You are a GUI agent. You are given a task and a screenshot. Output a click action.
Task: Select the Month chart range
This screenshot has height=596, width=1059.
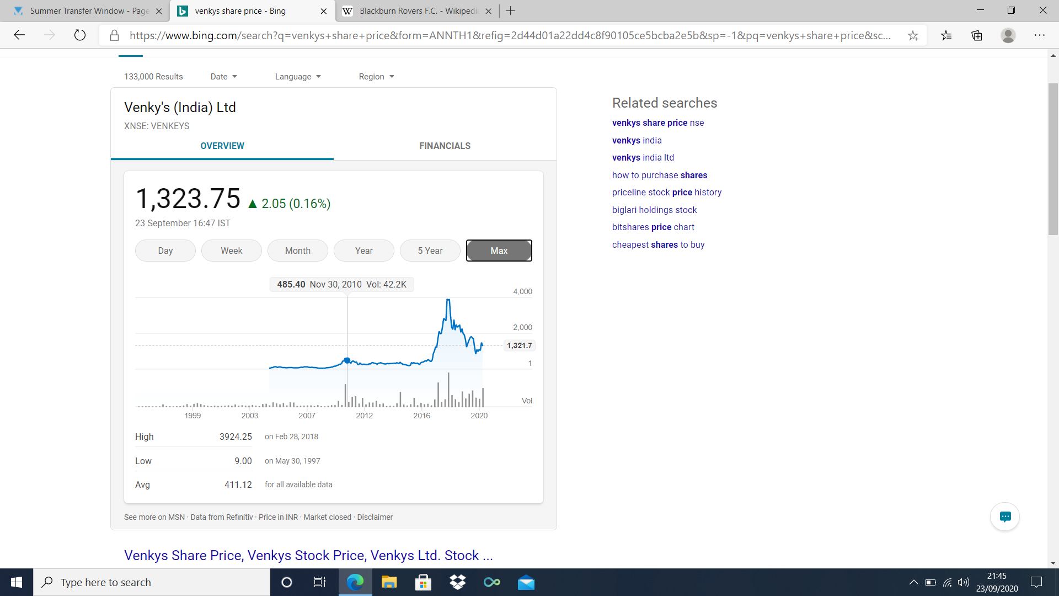pos(297,251)
